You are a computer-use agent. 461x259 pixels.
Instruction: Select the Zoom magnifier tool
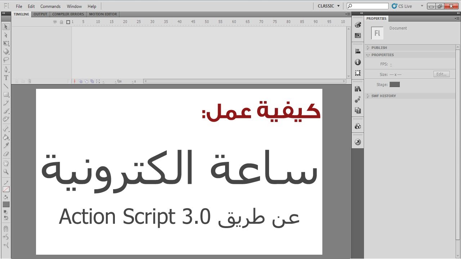(6, 172)
